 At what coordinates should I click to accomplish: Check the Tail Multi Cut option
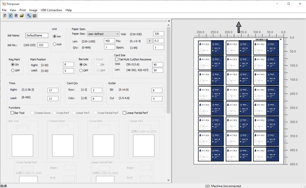click(x=117, y=59)
